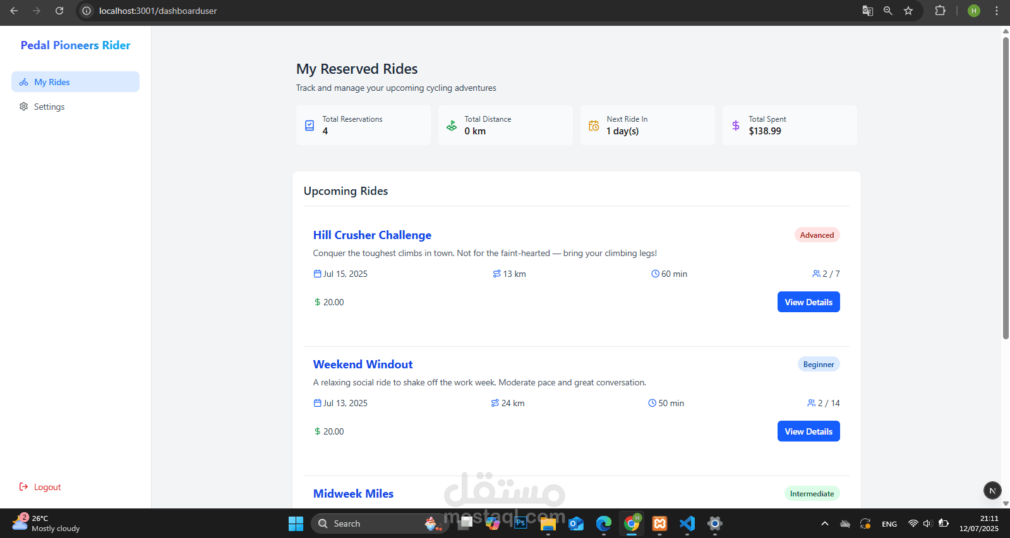Screen dimensions: 1010x538
Task: View Details for Weekend Windout
Action: coord(809,431)
